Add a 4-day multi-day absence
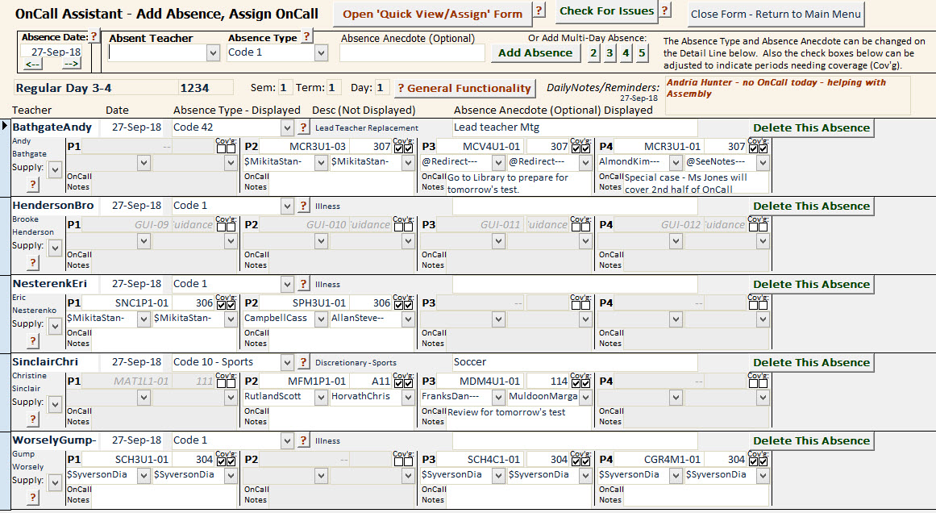Image resolution: width=936 pixels, height=513 pixels. tap(626, 53)
